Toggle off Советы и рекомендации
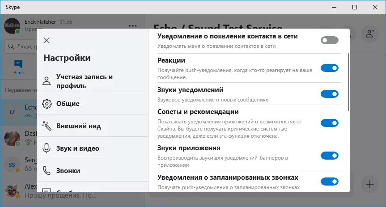386x207 pixels. click(329, 123)
